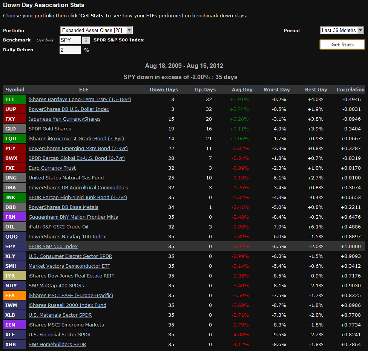368x351 pixels.
Task: Open United States Natural Gas Fund link
Action: pos(66,178)
